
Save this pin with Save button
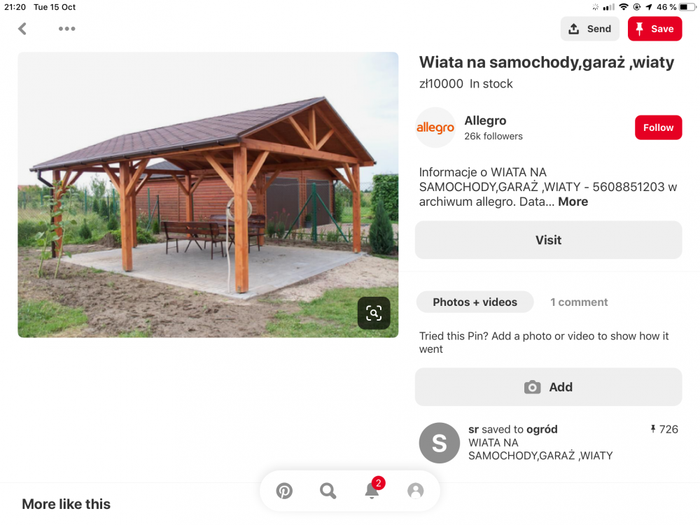(654, 29)
